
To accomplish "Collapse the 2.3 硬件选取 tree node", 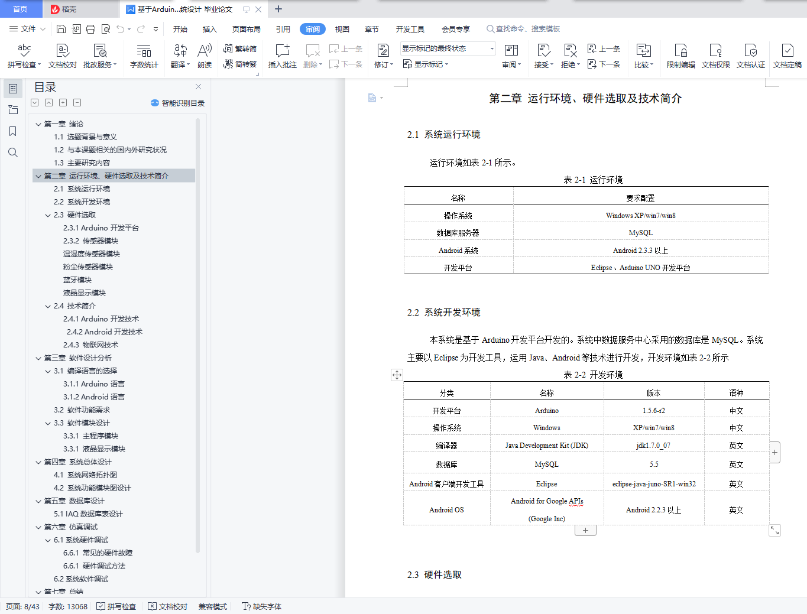I will [48, 215].
